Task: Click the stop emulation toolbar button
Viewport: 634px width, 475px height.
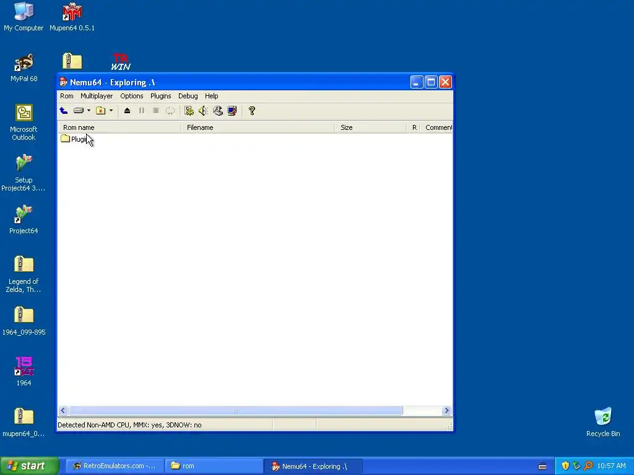Action: click(155, 111)
